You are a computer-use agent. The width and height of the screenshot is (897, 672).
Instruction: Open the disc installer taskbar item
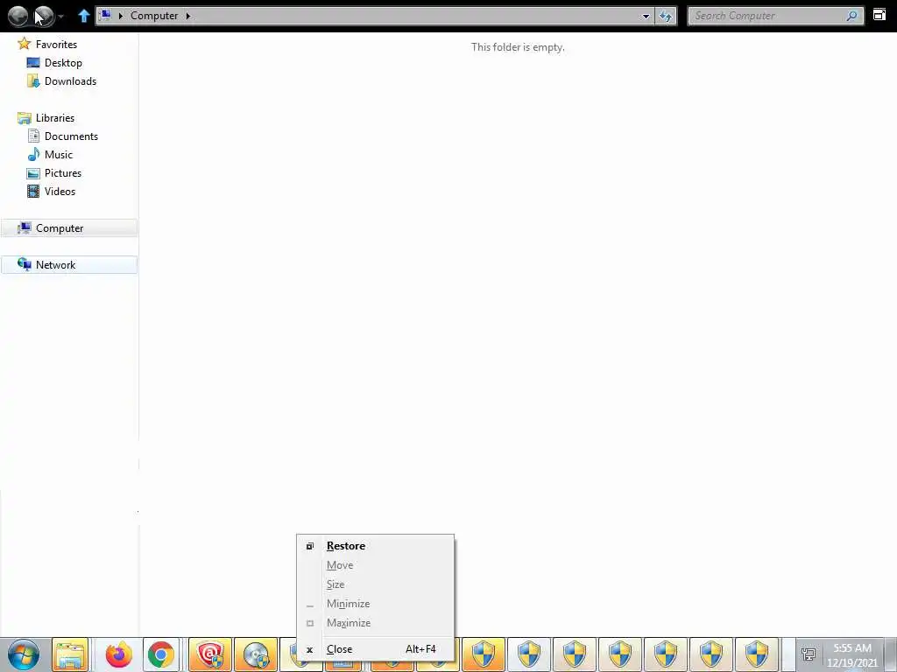(x=256, y=654)
